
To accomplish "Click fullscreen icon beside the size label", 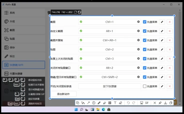I will [79, 12].
